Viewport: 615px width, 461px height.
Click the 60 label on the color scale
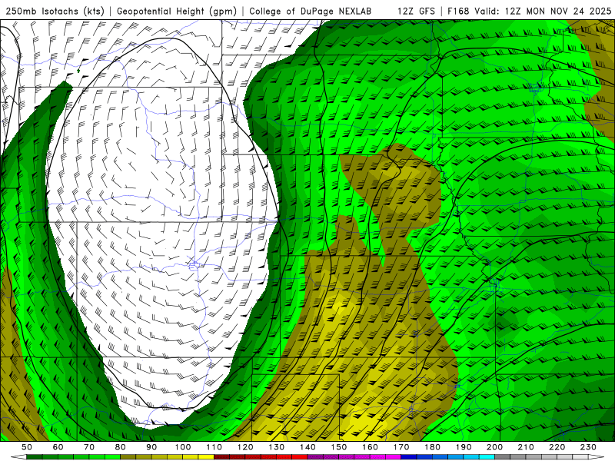(x=58, y=447)
